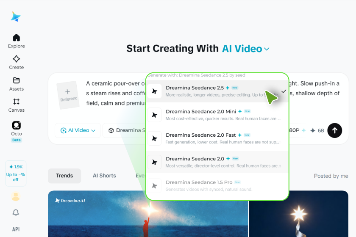Click 'Generate with: Dreamina Seedance 2.5' text
Image resolution: width=356 pixels, height=237 pixels.
click(x=197, y=75)
